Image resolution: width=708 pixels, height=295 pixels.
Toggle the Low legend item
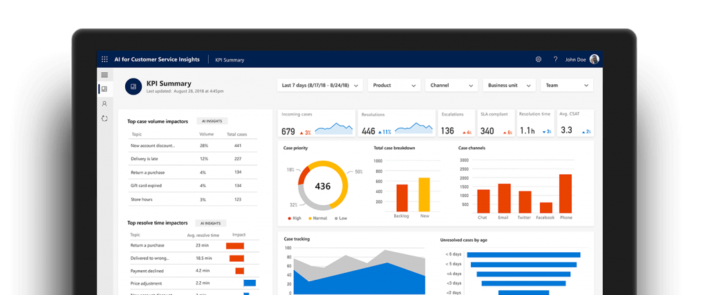click(340, 218)
